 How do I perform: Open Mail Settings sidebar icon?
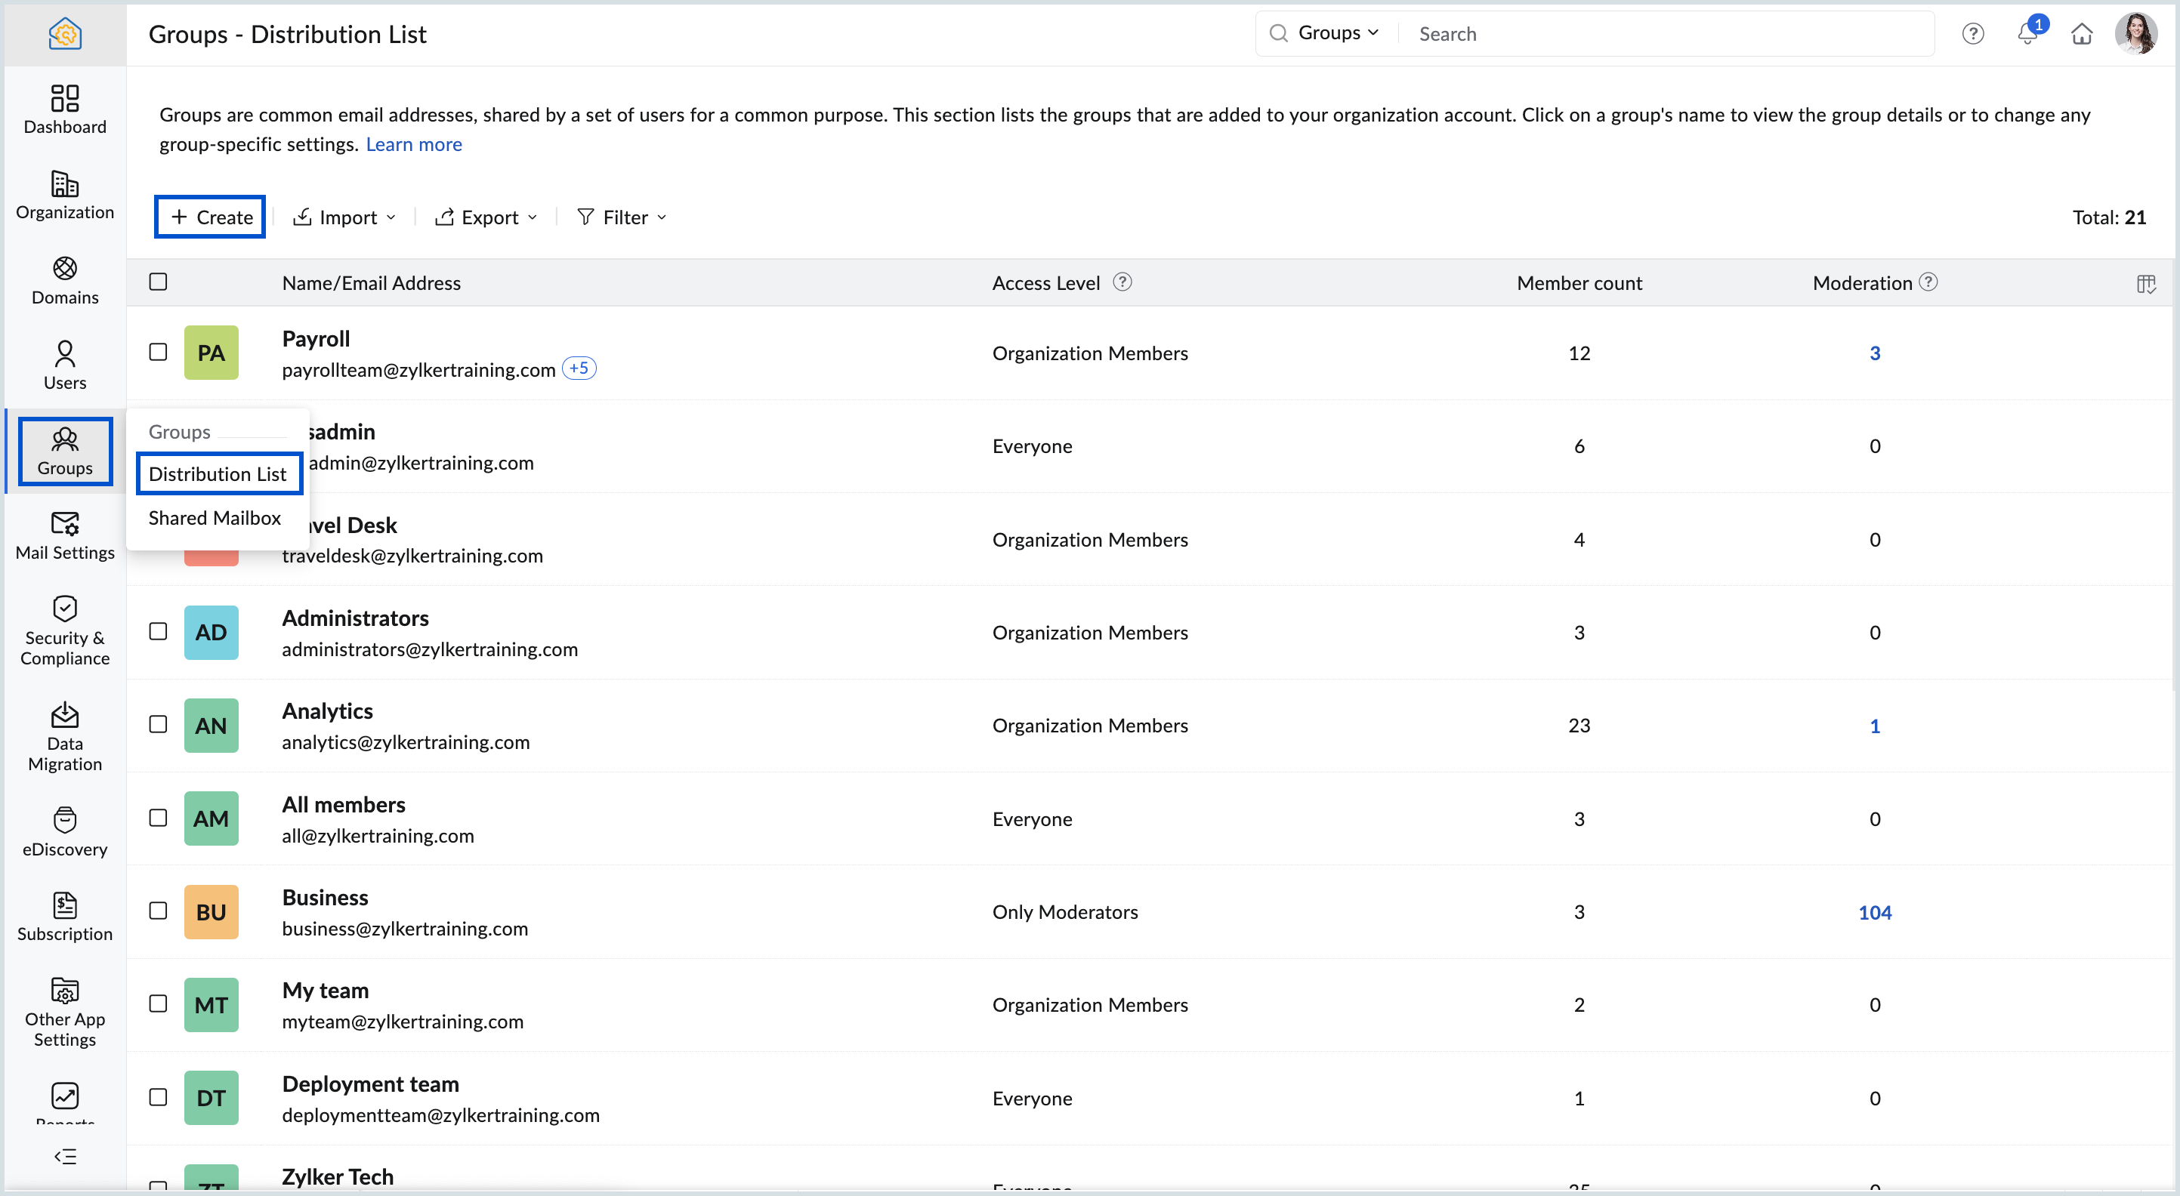(x=64, y=535)
